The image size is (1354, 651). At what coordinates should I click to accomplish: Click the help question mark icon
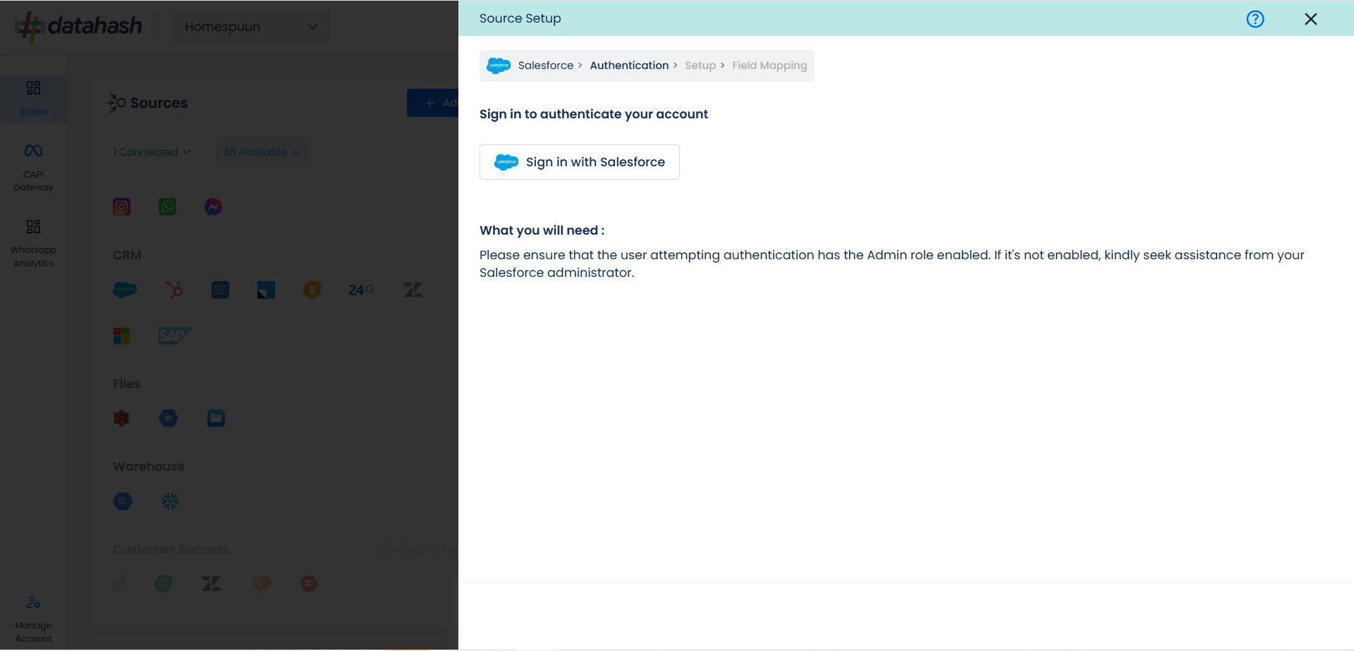[x=1255, y=19]
